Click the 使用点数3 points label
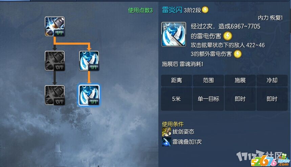The image size is (291, 167). point(140,10)
